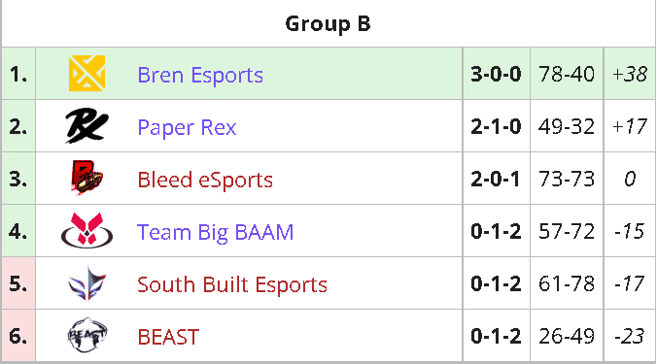Open the Team Big BAAM link
The height and width of the screenshot is (364, 657).
coord(216,233)
